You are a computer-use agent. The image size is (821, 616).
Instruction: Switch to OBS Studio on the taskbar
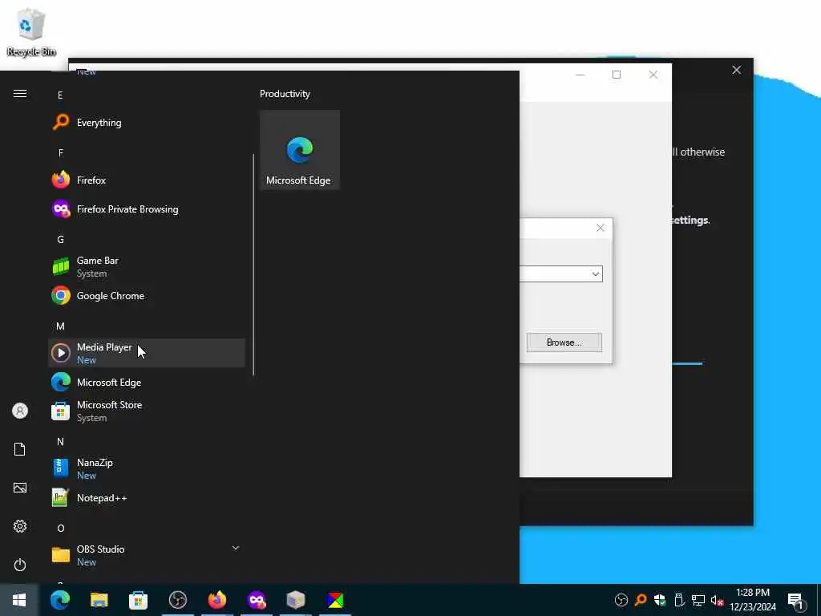177,600
